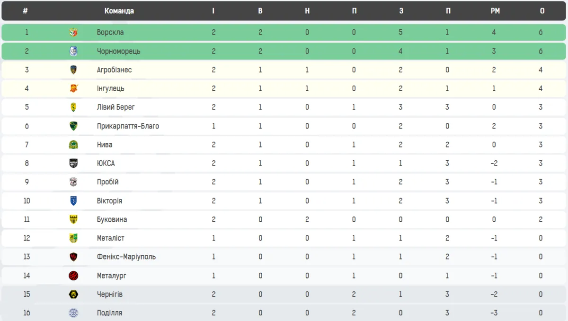
Task: Click the Металург team crest
Action: [x=73, y=276]
